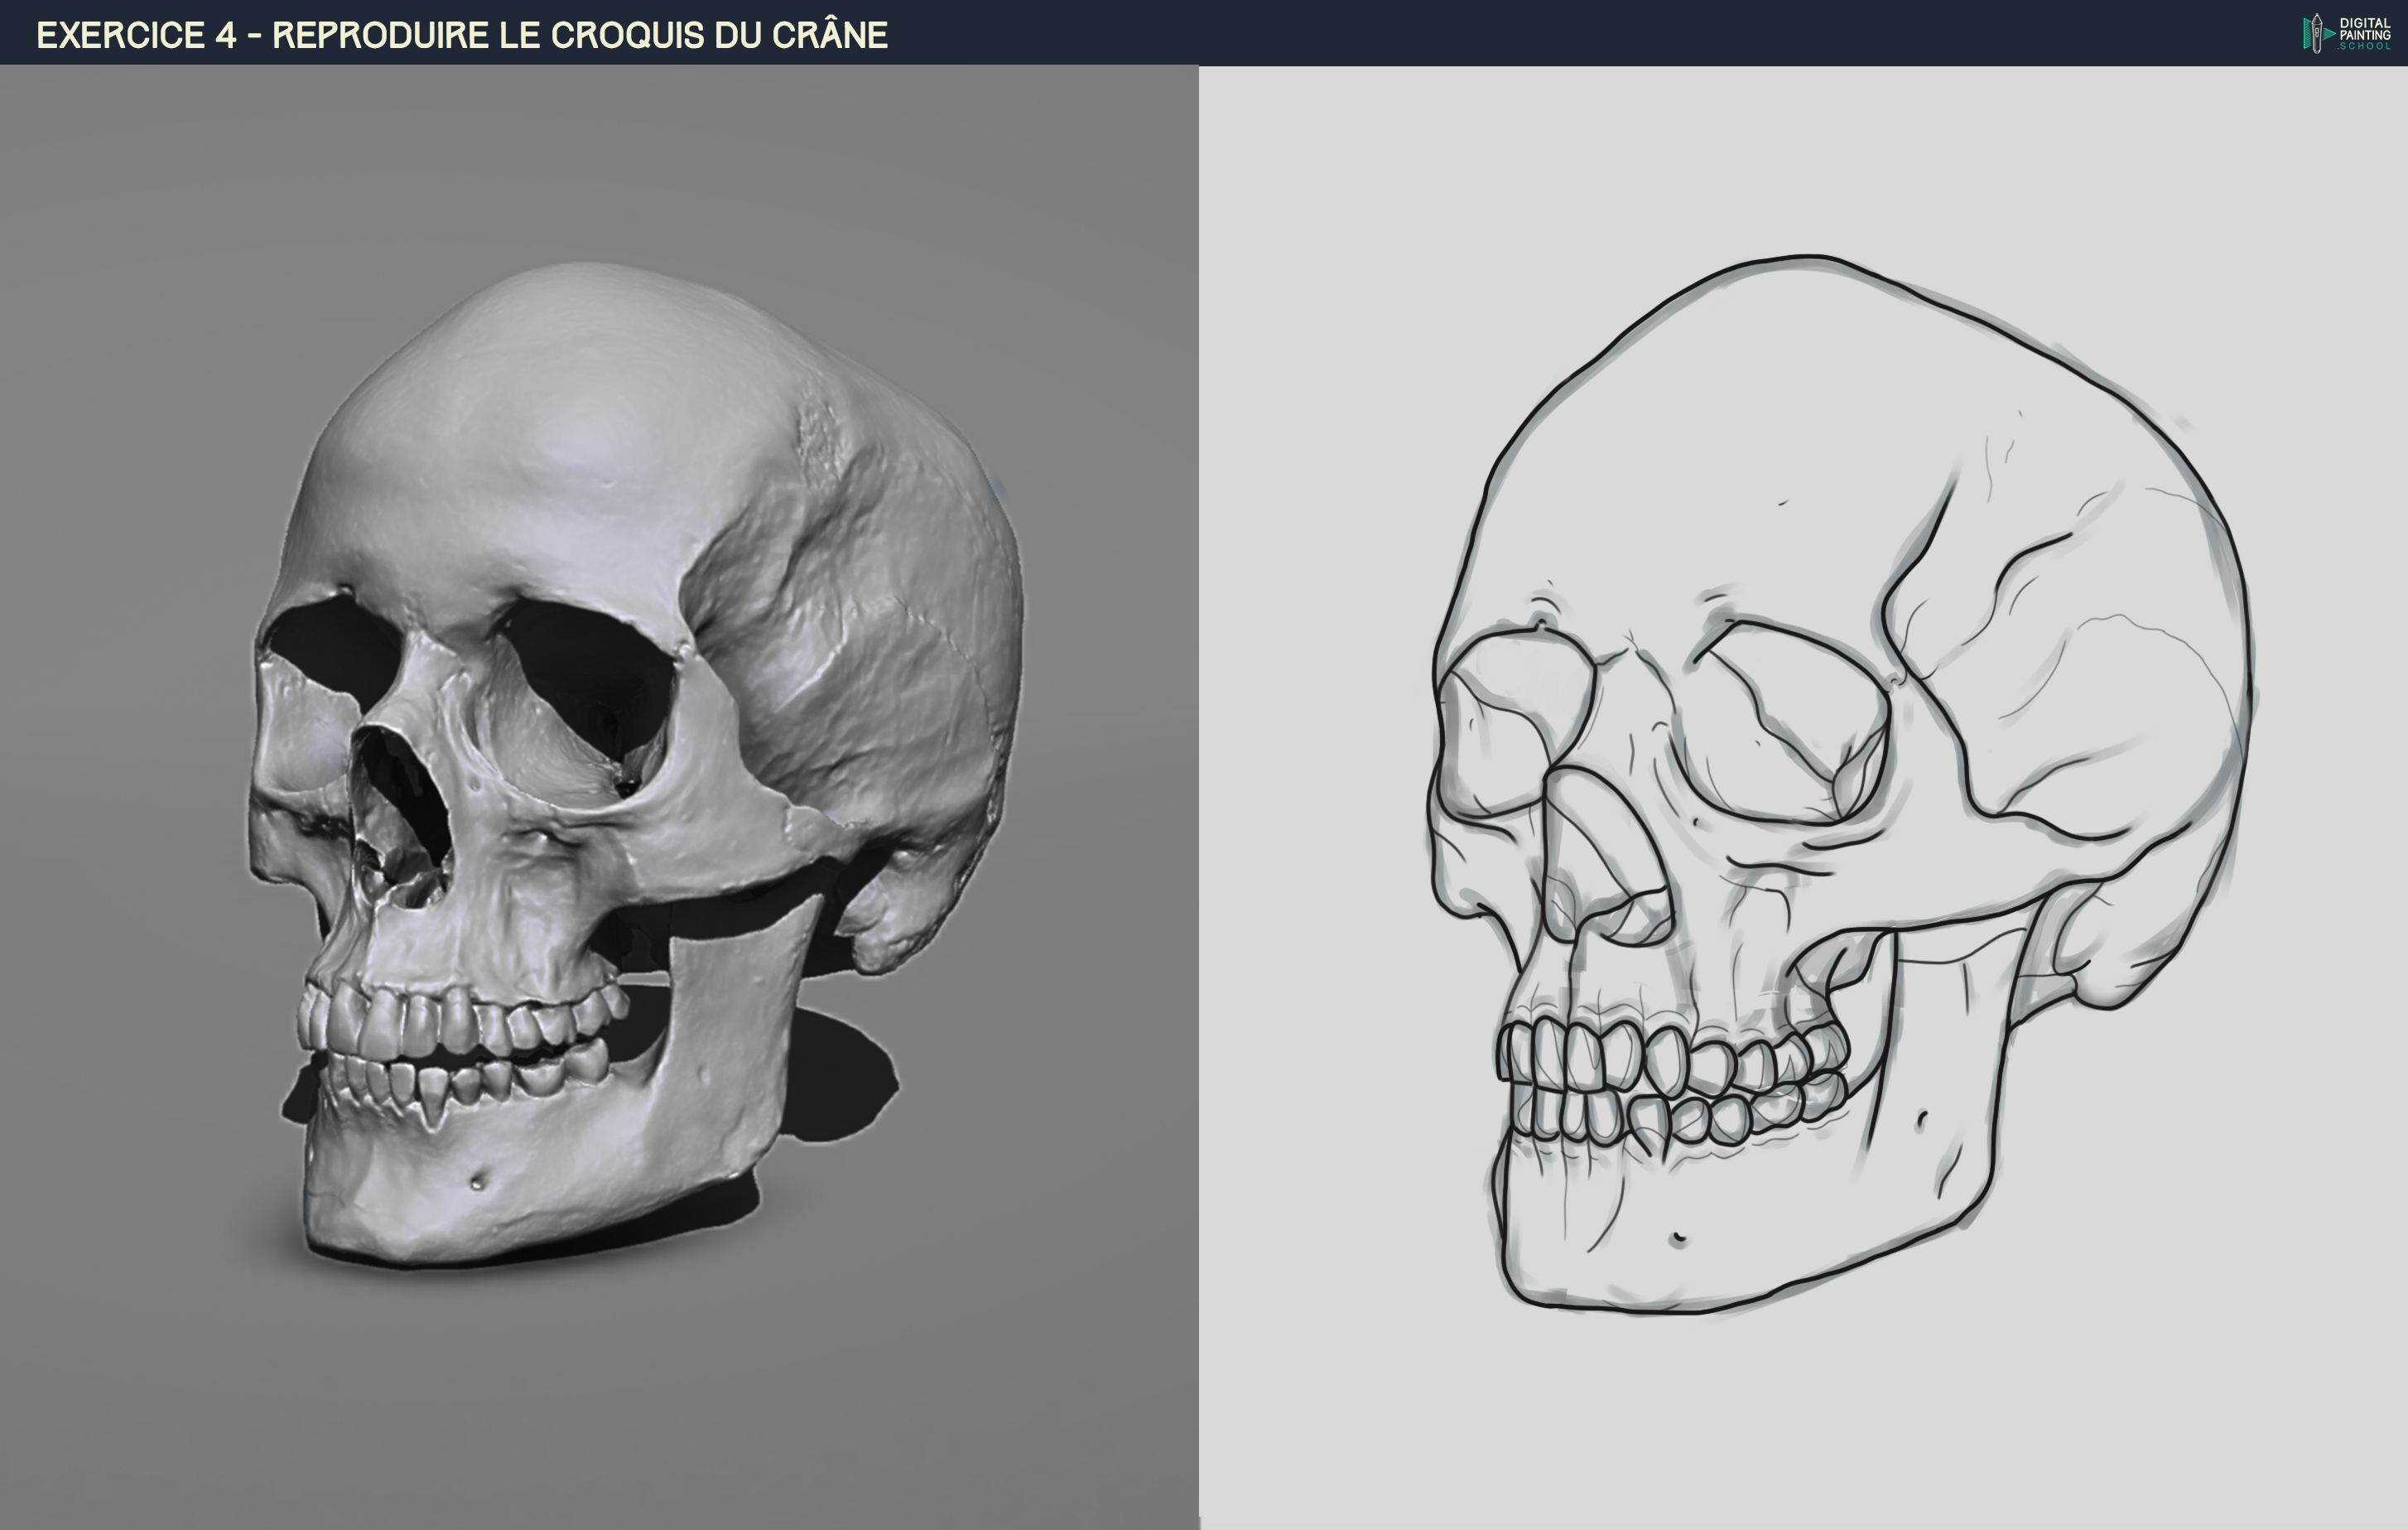Click the top of the sketched cranium outline

(x=1810, y=258)
